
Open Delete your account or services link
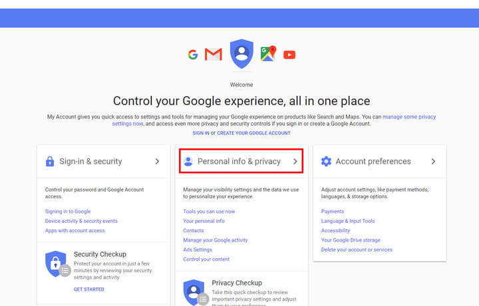pyautogui.click(x=357, y=249)
